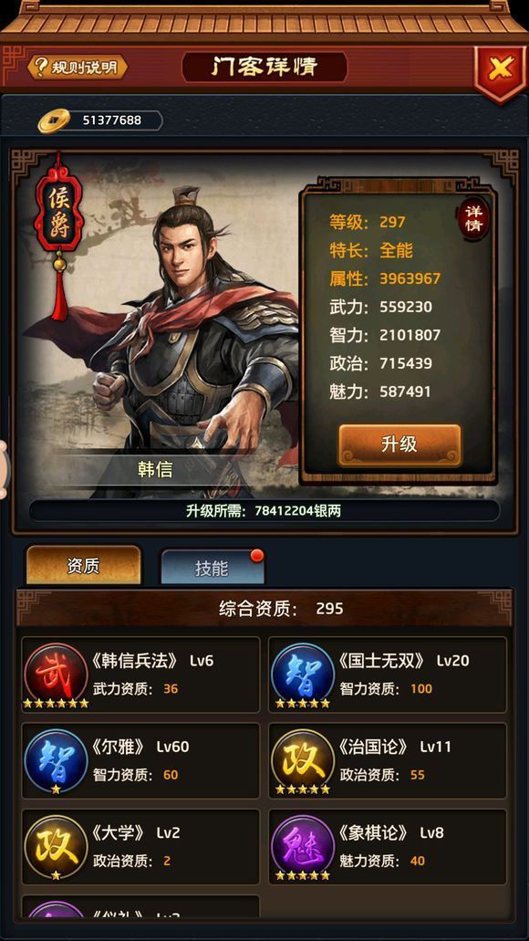Open the 《国士无双》 Lv20 book entry

(388, 674)
